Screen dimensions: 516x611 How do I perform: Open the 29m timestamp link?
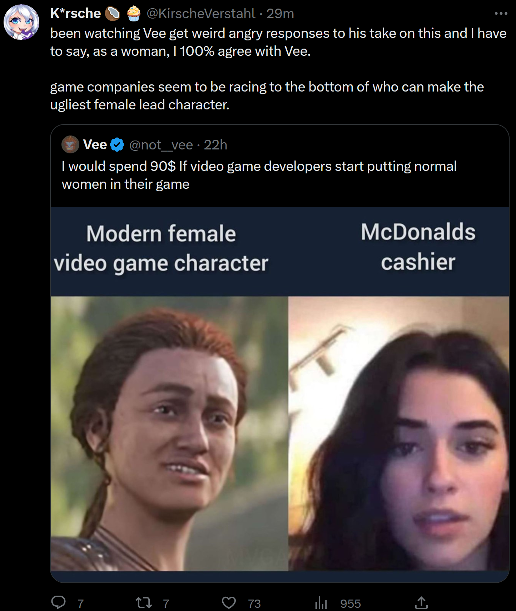tap(280, 14)
